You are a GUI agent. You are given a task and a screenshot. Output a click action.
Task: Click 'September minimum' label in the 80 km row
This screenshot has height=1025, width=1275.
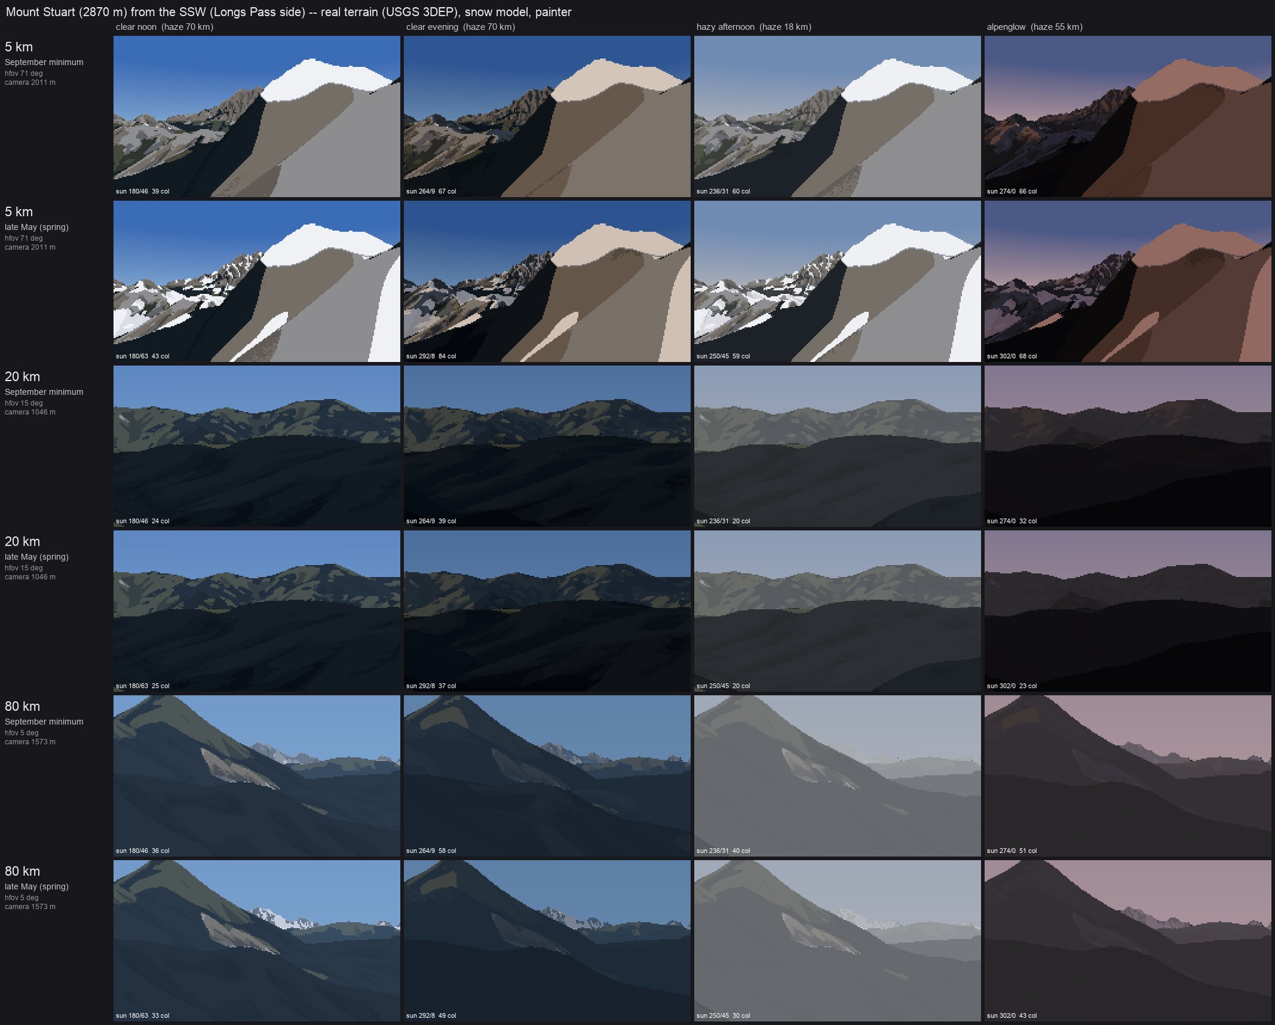[x=44, y=722]
